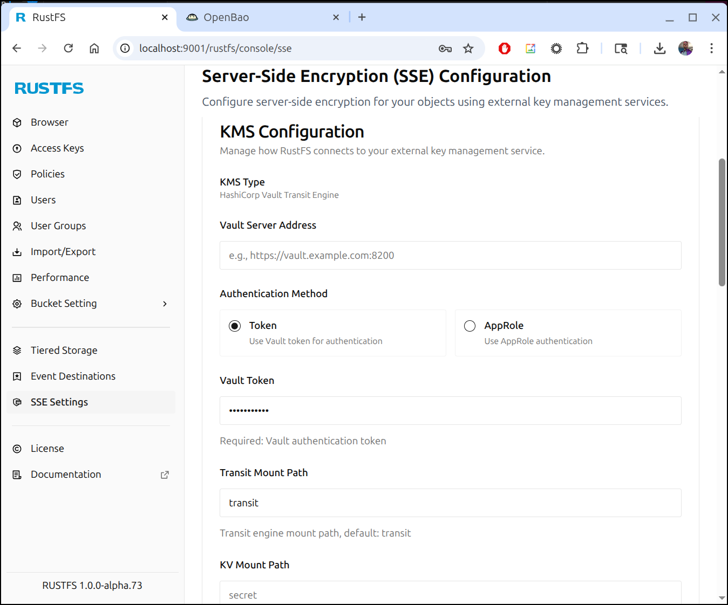This screenshot has height=605, width=728.
Task: Click the User Groups icon
Action: coord(17,226)
